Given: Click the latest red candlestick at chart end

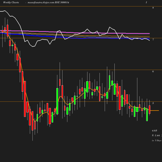Looking at the screenshot, I should tap(150, 110).
